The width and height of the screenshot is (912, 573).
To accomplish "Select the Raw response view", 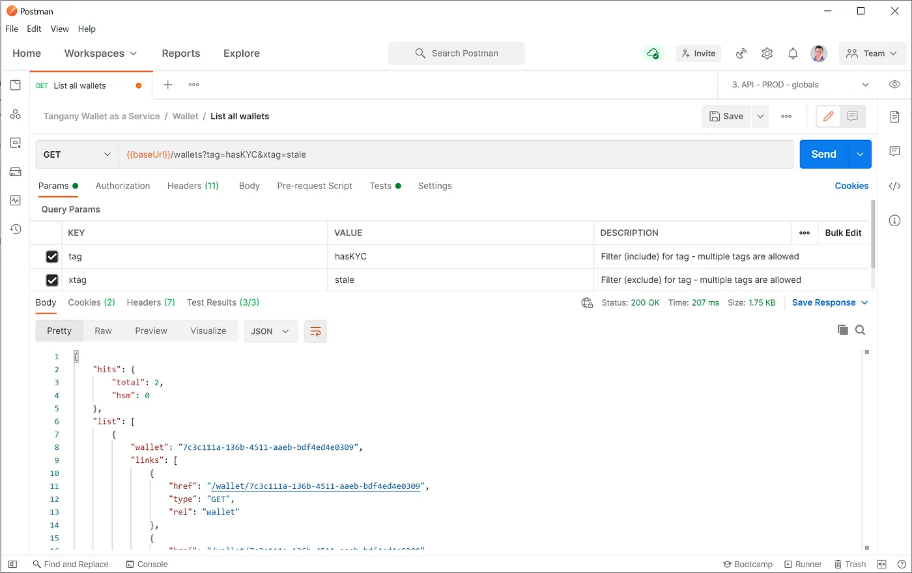I will (103, 331).
